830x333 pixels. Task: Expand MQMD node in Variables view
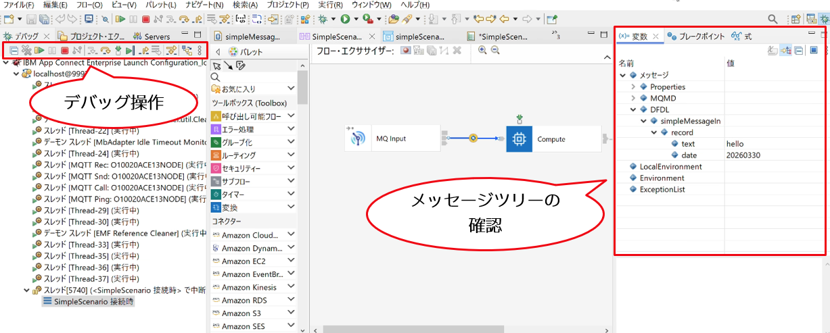point(633,98)
